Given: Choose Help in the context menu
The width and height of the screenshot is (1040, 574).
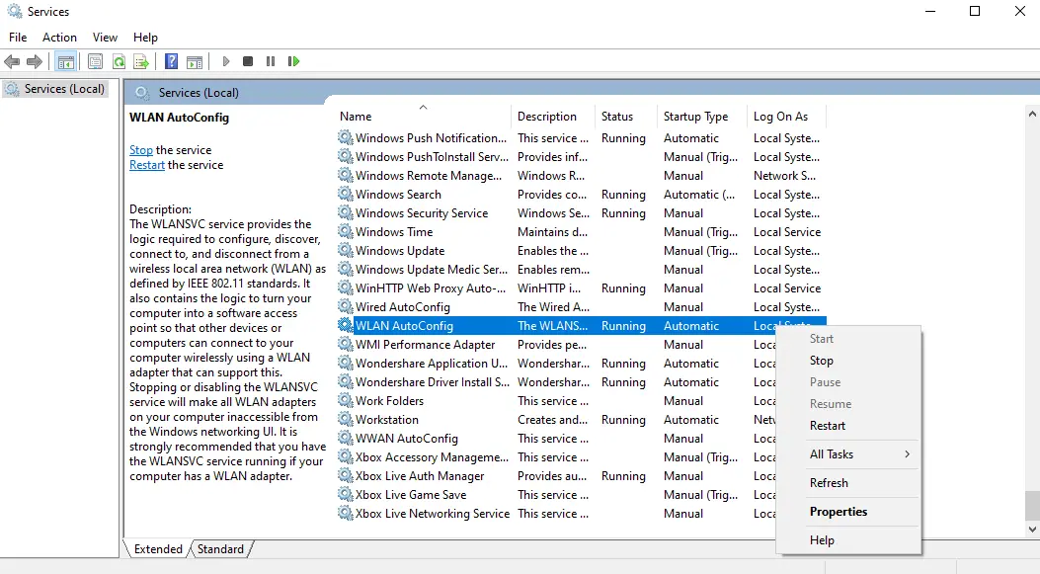Looking at the screenshot, I should (x=848, y=540).
